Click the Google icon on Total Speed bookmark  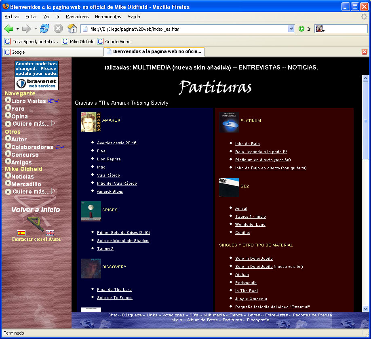7,41
